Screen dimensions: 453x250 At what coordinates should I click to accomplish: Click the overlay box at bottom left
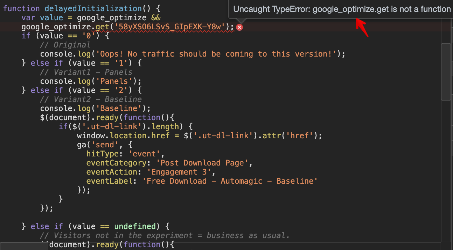pyautogui.click(x=23, y=247)
